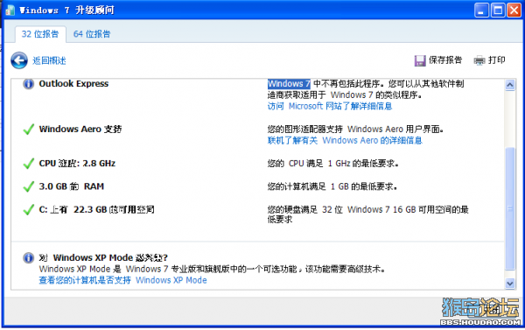Click the Windows Aero 支持 label
525x330 pixels.
pos(80,129)
